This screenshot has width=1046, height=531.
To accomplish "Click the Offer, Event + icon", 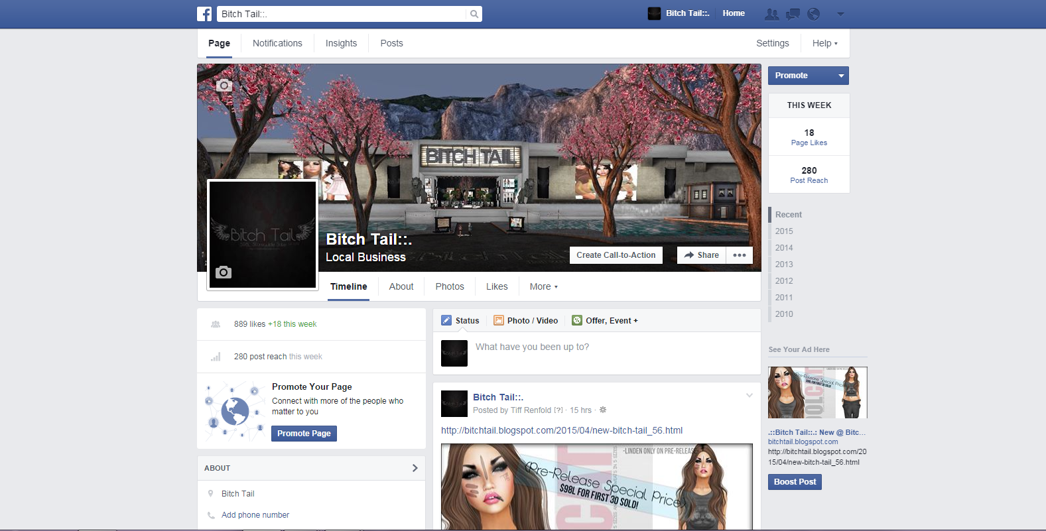I will (x=577, y=321).
